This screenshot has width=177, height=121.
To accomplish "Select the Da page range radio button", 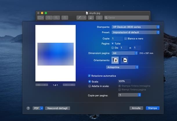I will point(113,48).
